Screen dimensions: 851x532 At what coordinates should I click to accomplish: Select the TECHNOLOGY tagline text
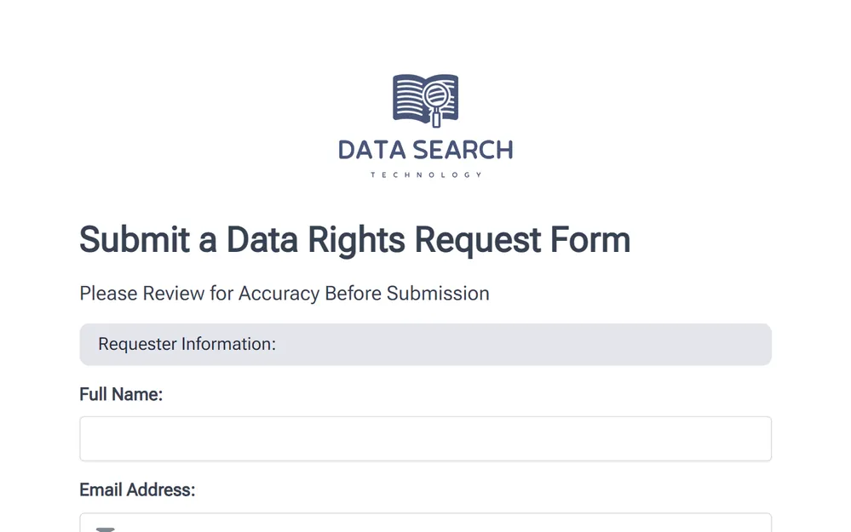point(425,174)
